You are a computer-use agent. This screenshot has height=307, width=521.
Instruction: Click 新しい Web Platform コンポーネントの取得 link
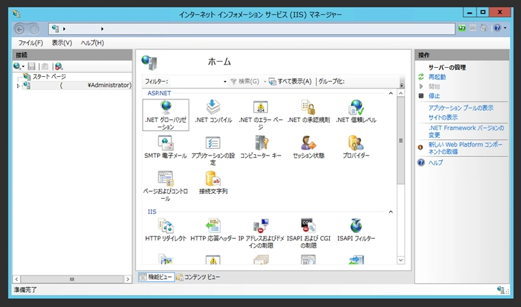click(465, 148)
